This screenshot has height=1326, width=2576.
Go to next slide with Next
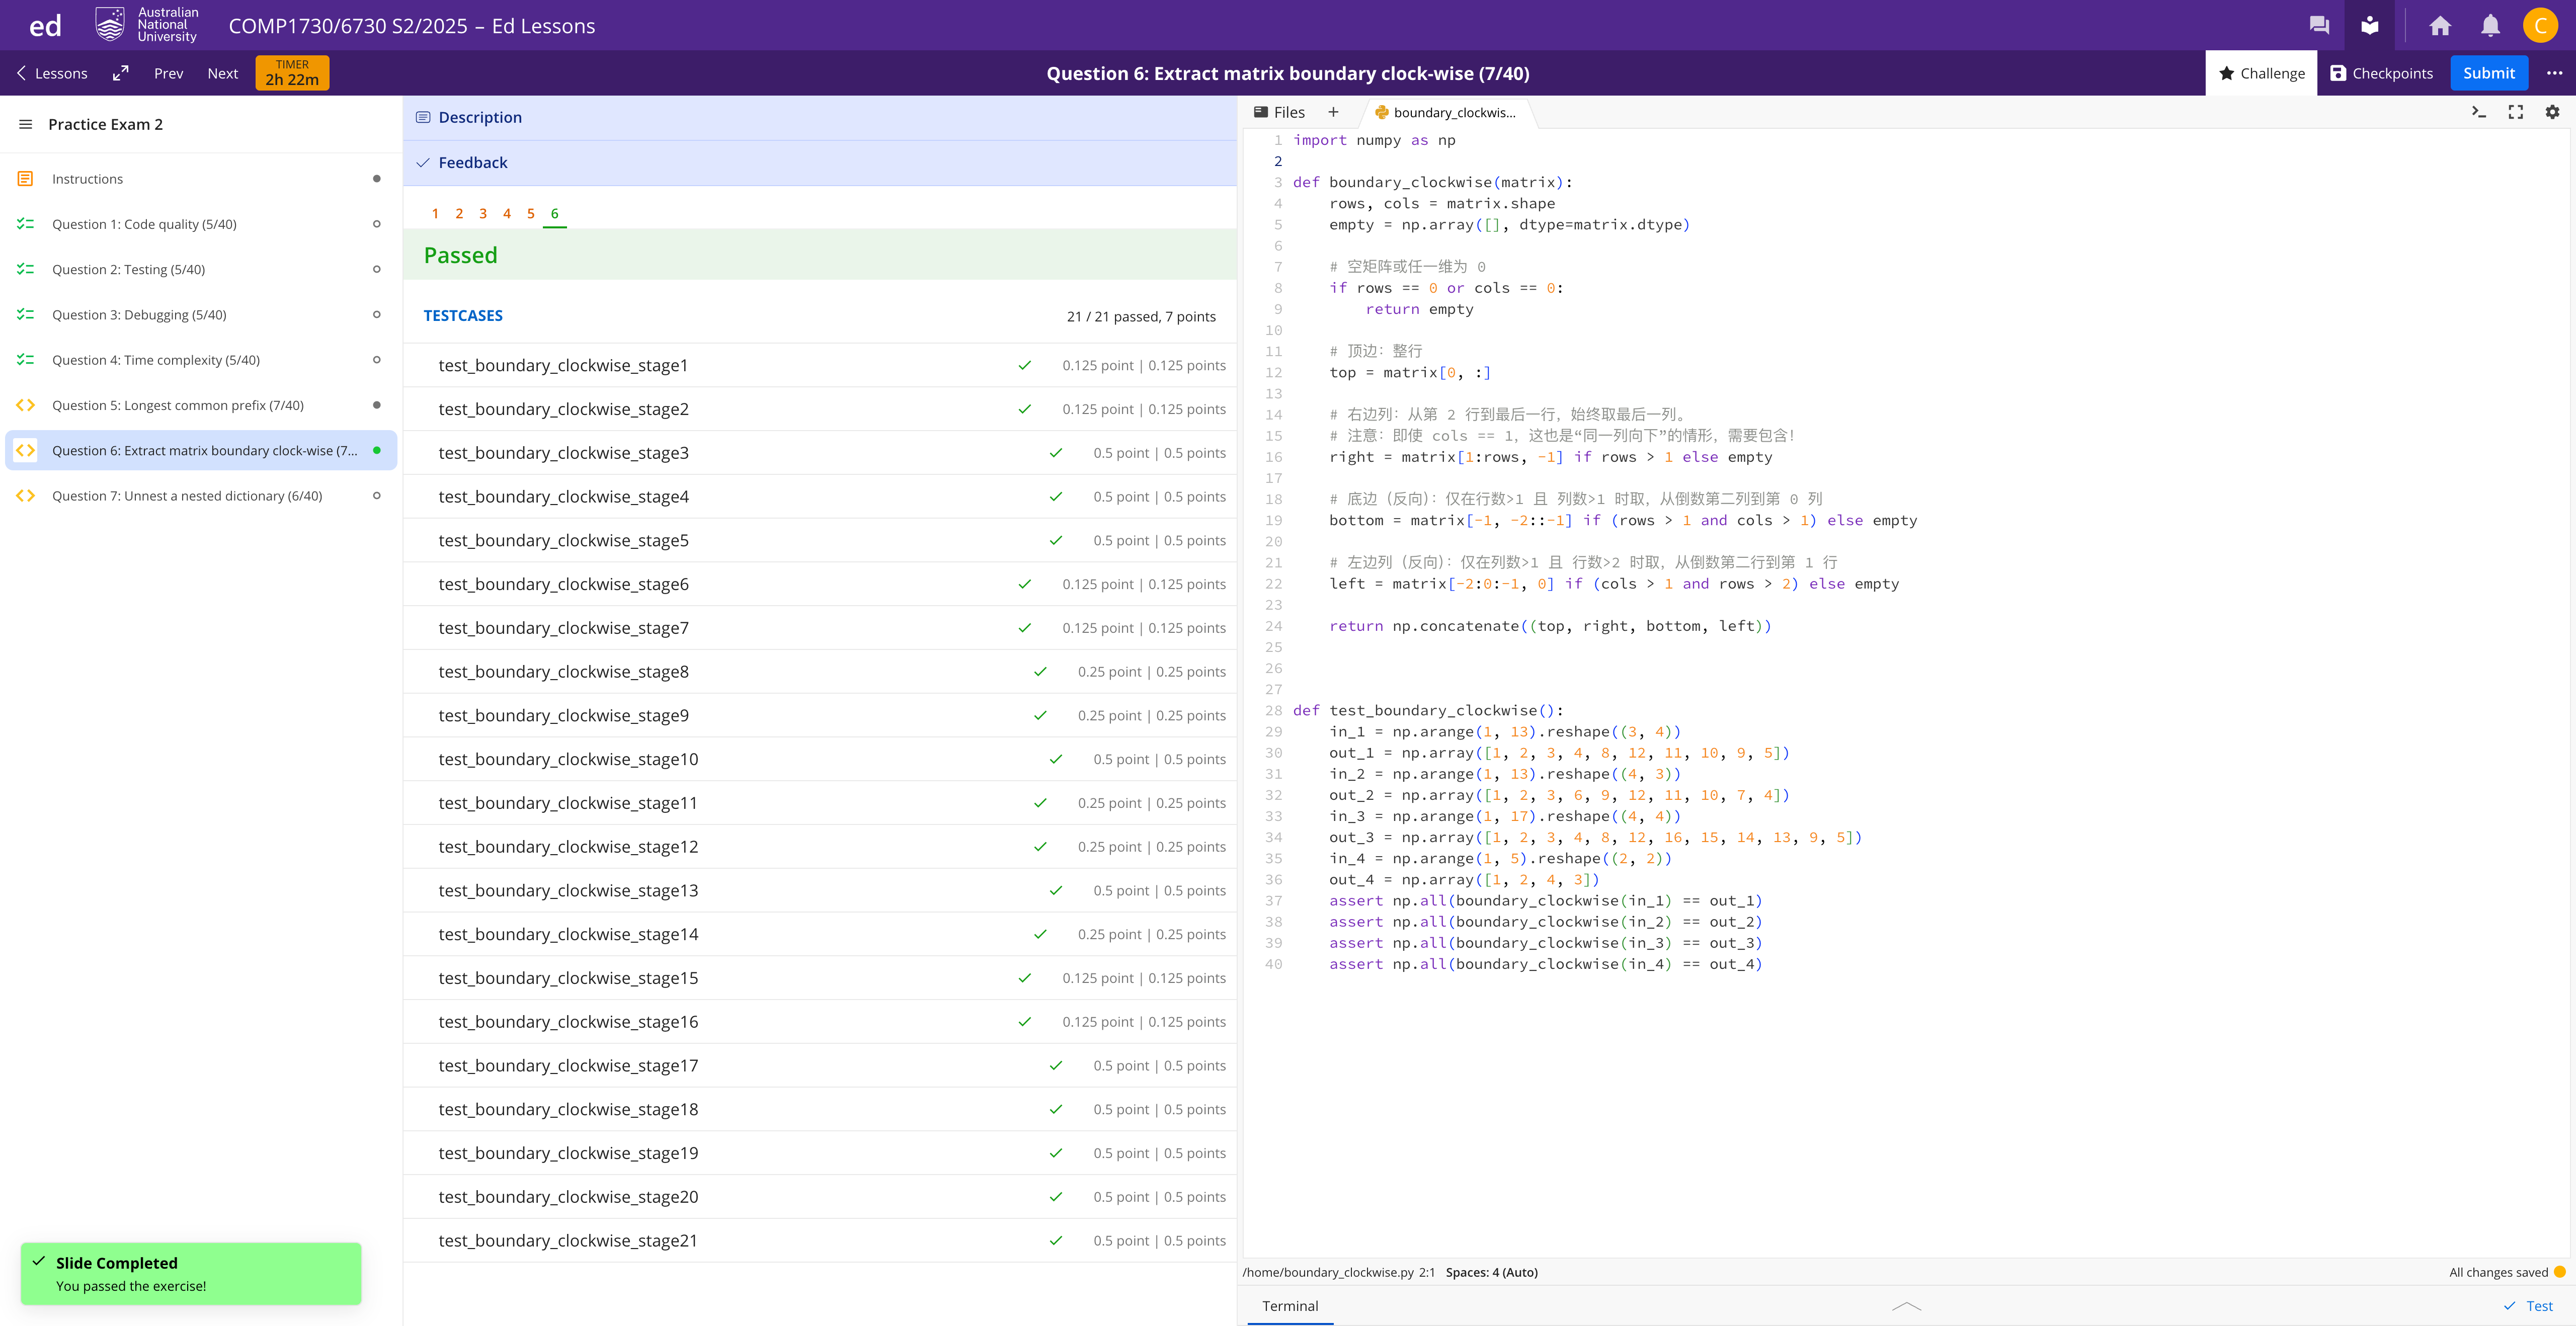(222, 73)
